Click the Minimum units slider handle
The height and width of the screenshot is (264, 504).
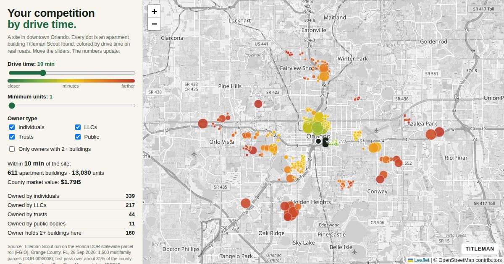(x=11, y=106)
